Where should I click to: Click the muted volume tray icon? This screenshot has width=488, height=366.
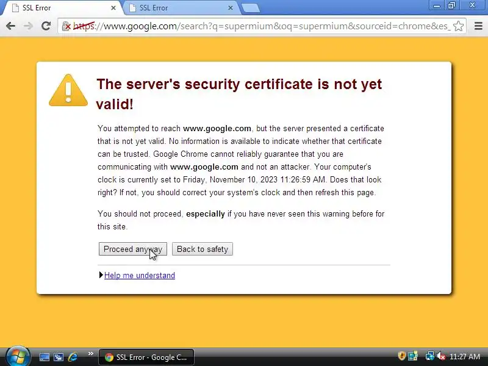click(x=441, y=356)
